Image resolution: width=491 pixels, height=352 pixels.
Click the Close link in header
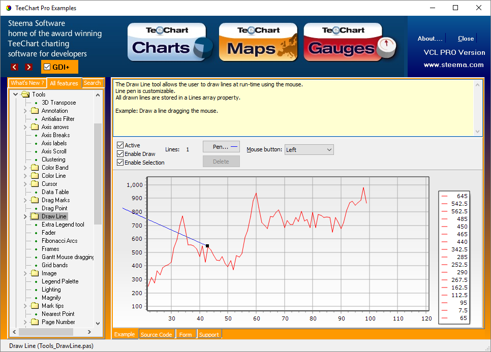tap(466, 39)
